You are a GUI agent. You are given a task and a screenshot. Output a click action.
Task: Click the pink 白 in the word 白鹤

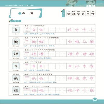tap(70, 42)
